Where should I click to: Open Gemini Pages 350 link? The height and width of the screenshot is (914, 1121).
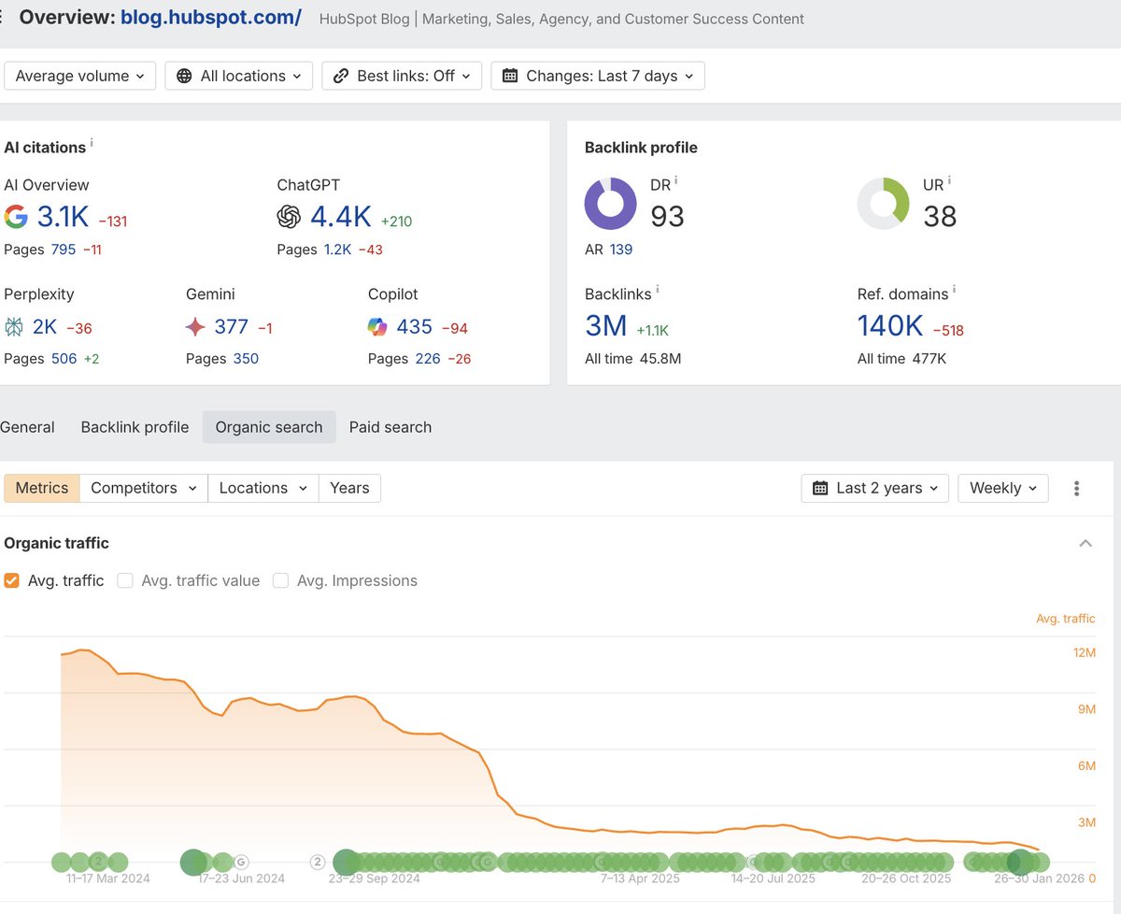click(x=246, y=359)
